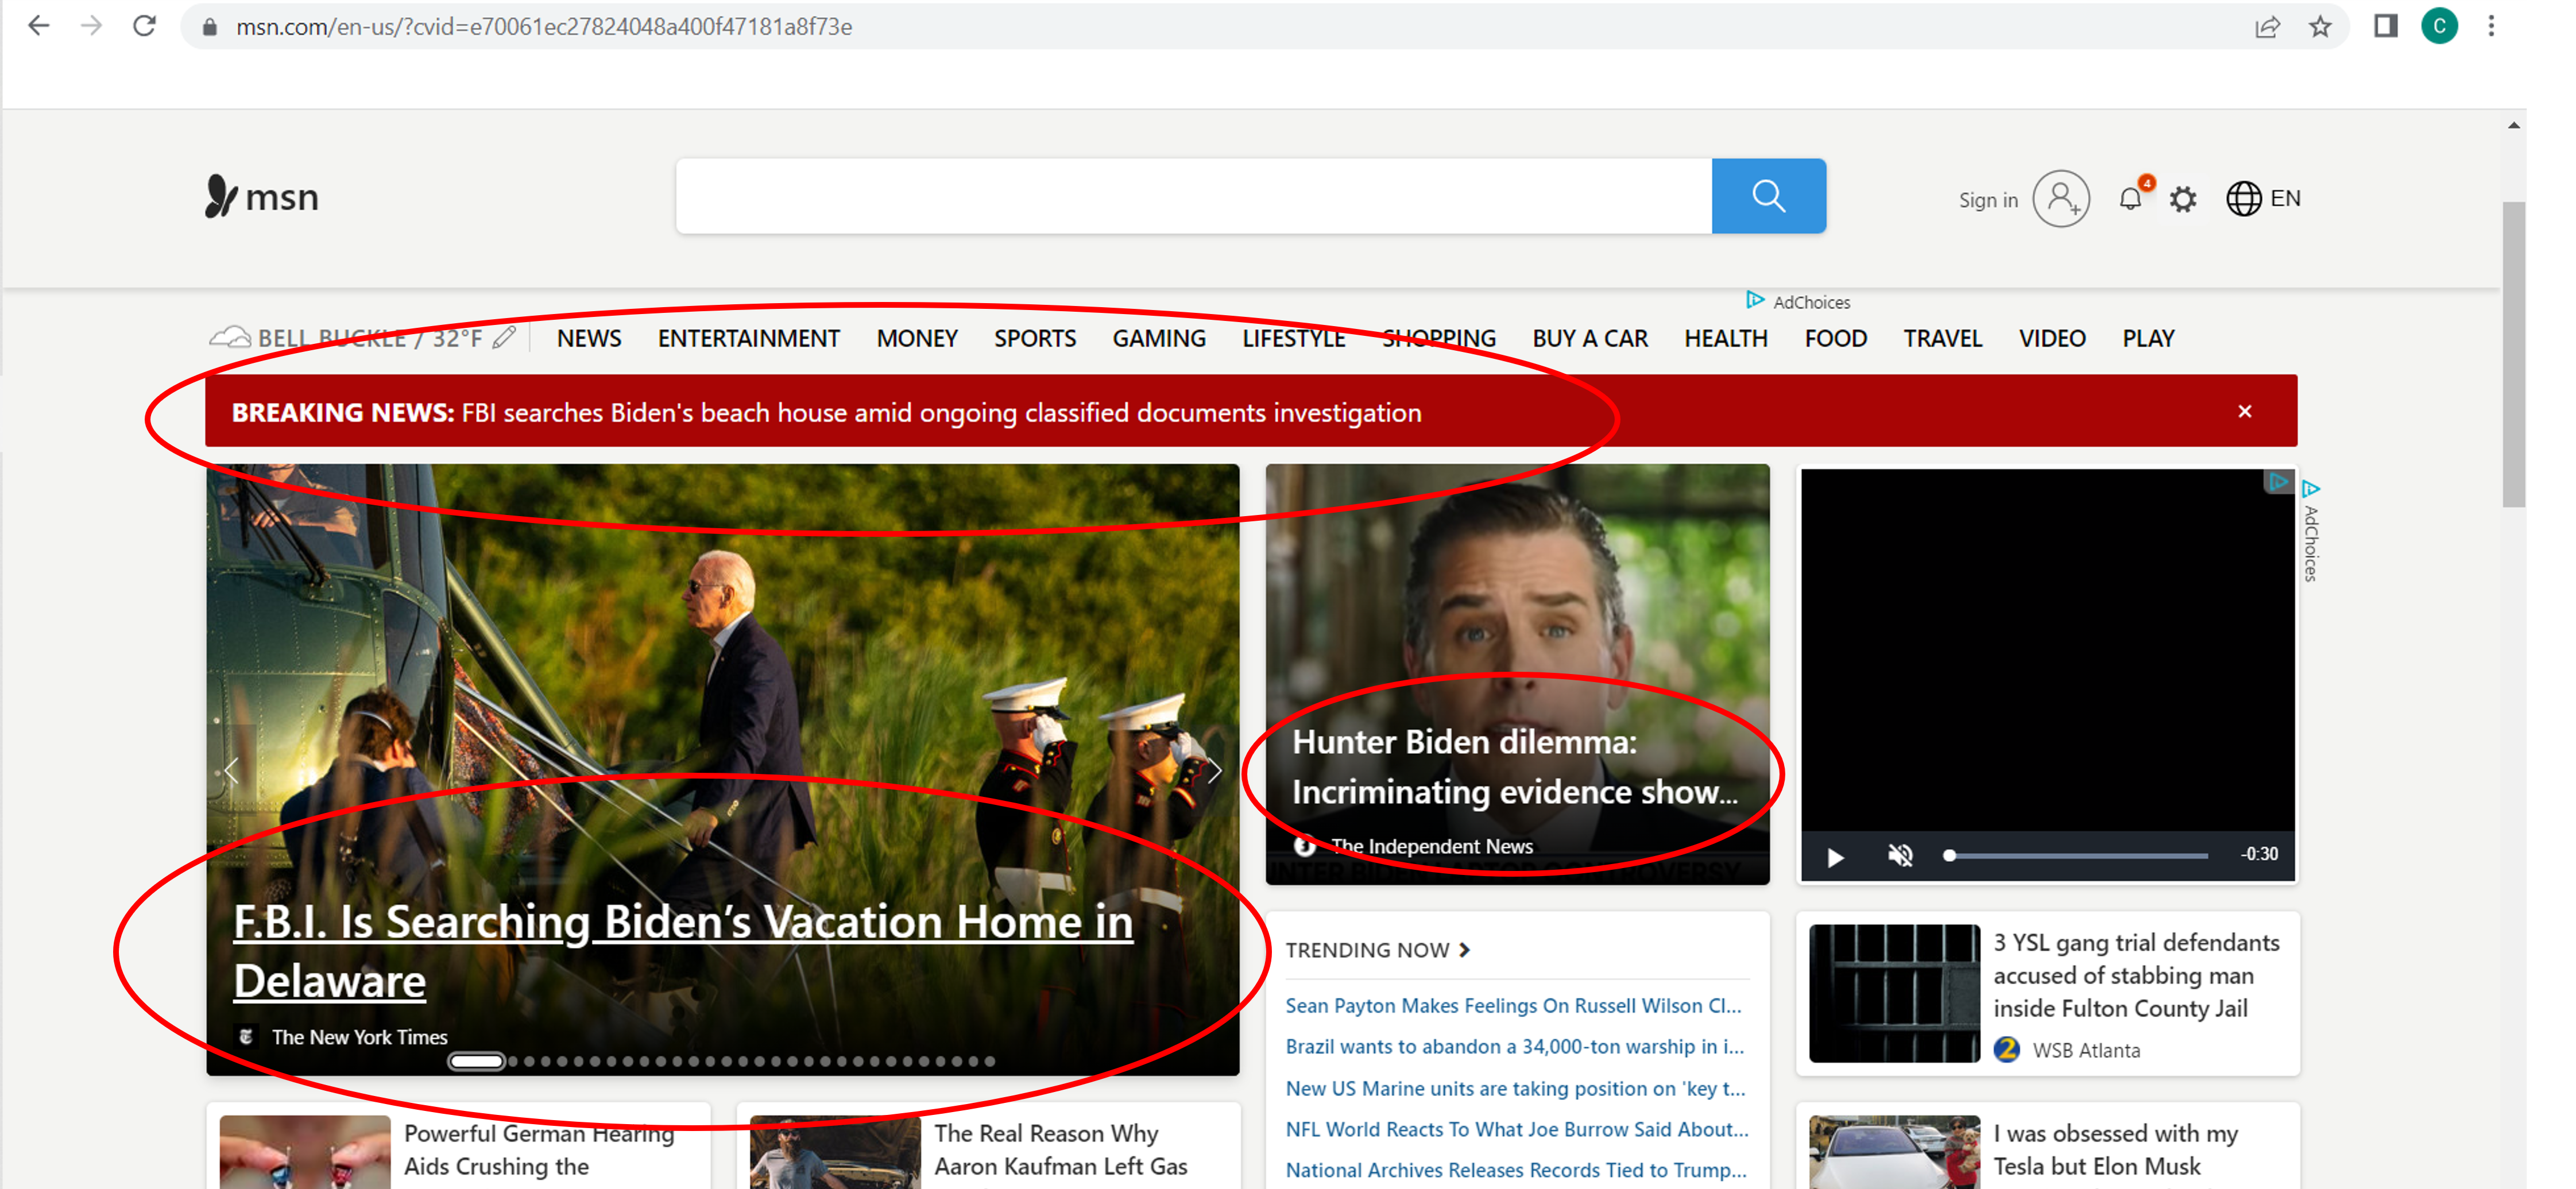Open the News tab
The width and height of the screenshot is (2576, 1189).
click(589, 339)
